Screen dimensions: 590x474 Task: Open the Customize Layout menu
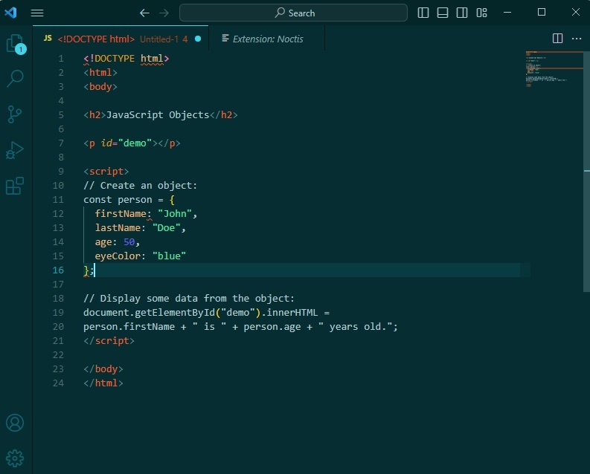482,13
